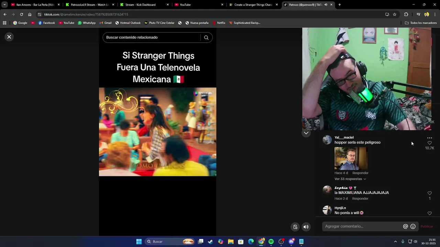This screenshot has width=440, height=247.
Task: Open a new browser tab
Action: (x=340, y=5)
